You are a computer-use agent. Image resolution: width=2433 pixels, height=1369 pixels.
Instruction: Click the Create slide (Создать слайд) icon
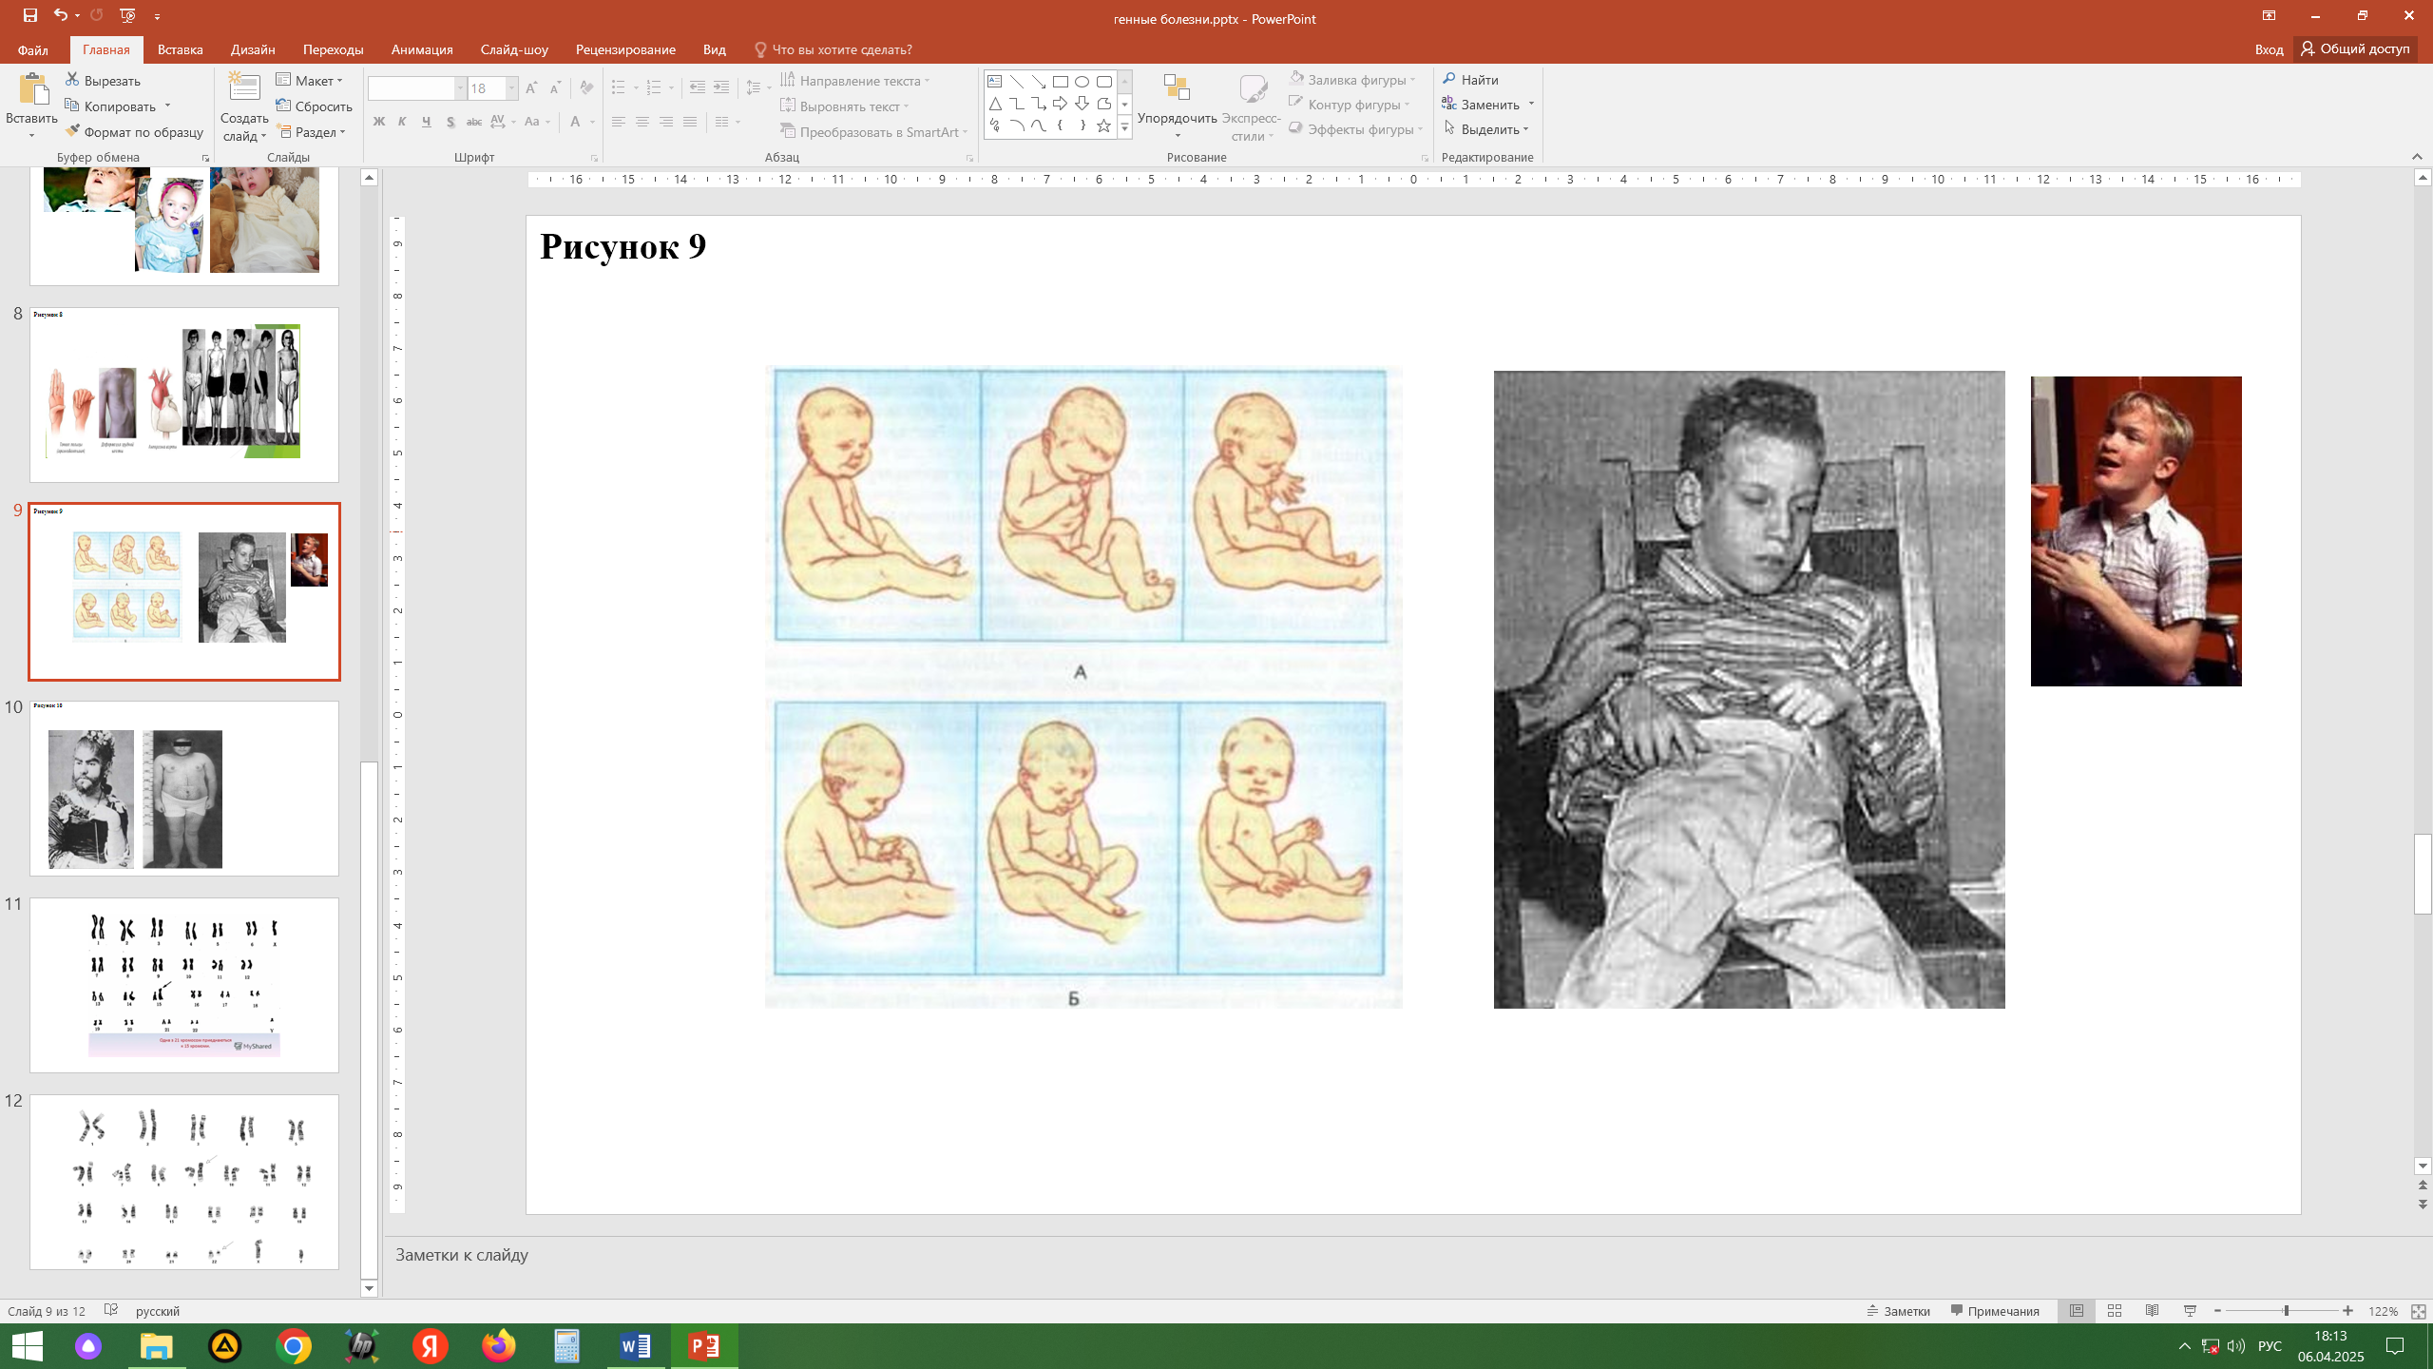244,87
